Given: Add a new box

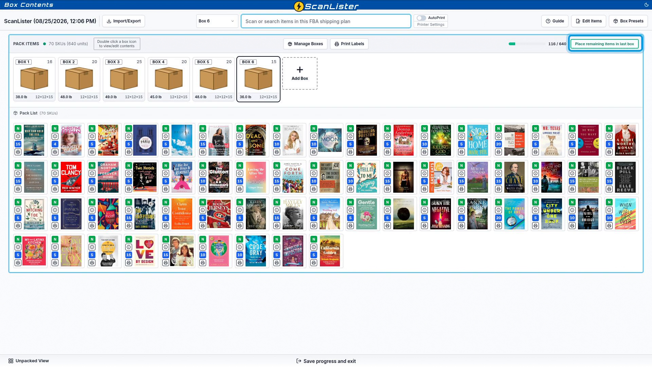Looking at the screenshot, I should click(x=300, y=73).
